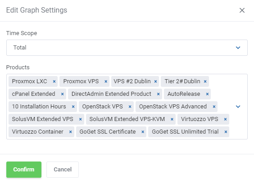Remove the DirectAdmin Extended Product tag
254x184 pixels.
click(159, 94)
